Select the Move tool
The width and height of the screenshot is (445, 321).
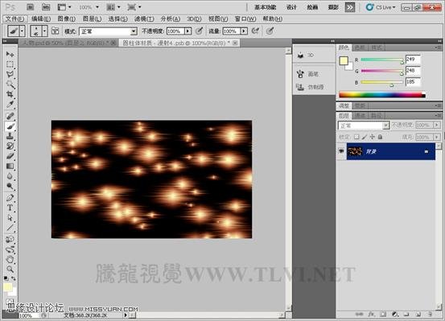(x=10, y=54)
